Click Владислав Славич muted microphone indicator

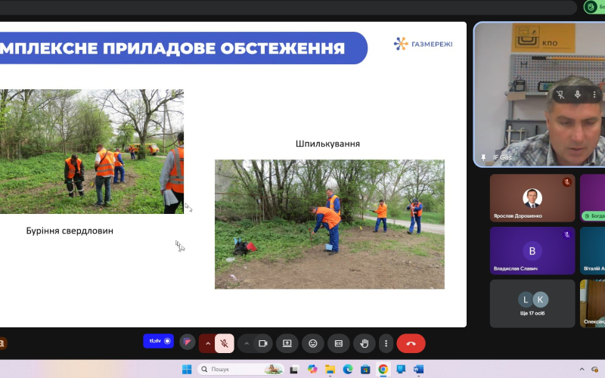[566, 234]
